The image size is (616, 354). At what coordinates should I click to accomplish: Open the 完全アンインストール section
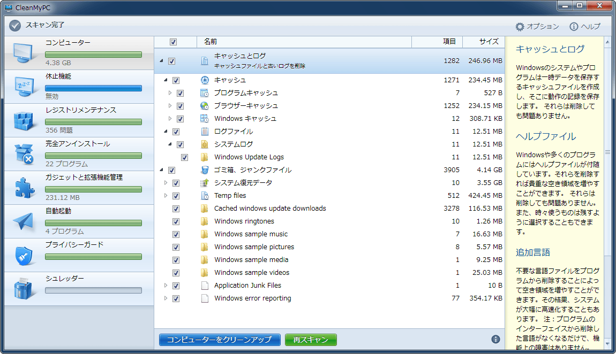coord(79,154)
